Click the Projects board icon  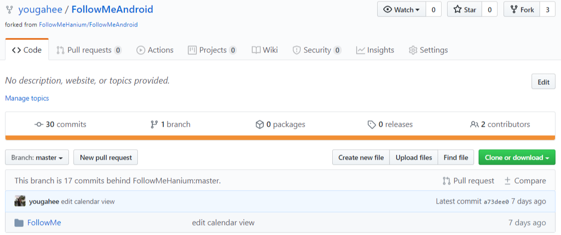(192, 50)
